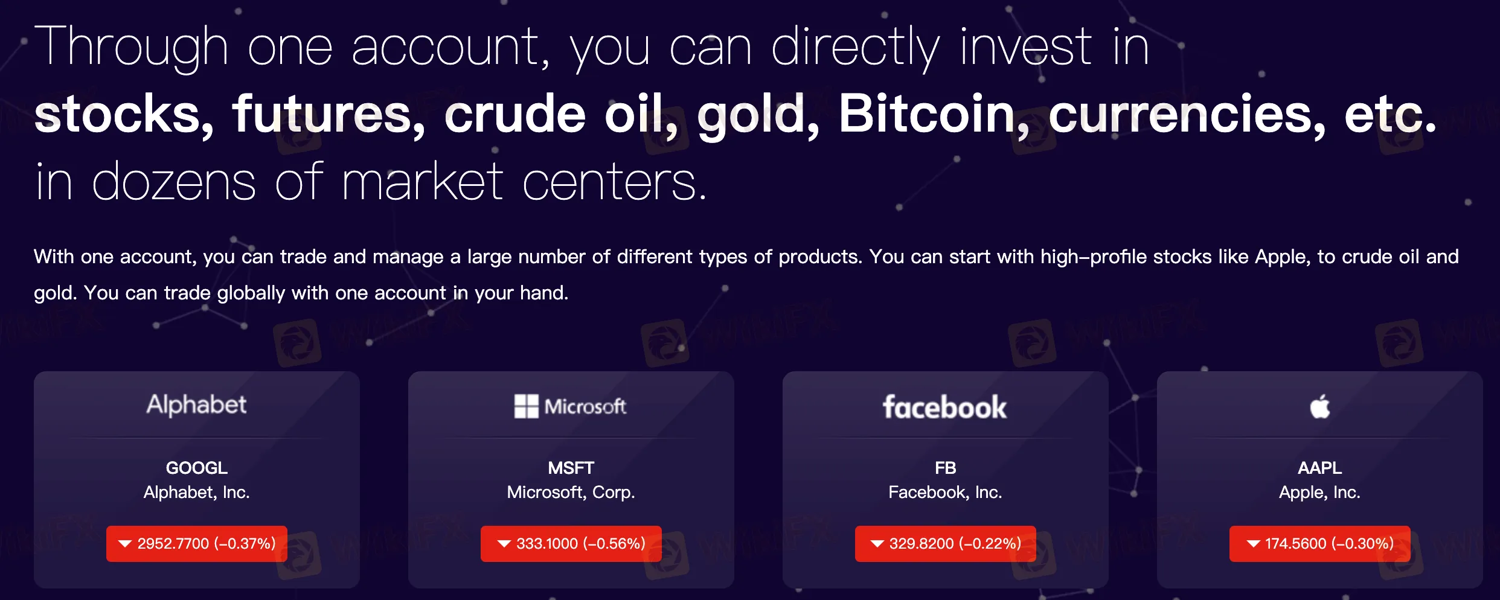Click the FB down arrow icon

tap(877, 543)
